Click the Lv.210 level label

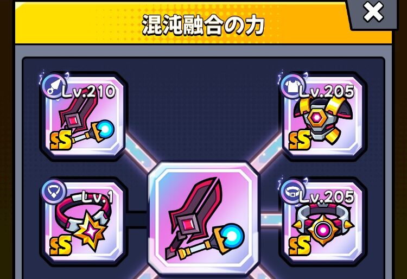click(89, 91)
